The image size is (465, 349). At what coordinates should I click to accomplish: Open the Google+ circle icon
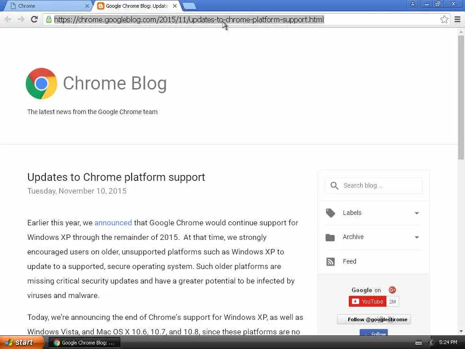click(392, 290)
